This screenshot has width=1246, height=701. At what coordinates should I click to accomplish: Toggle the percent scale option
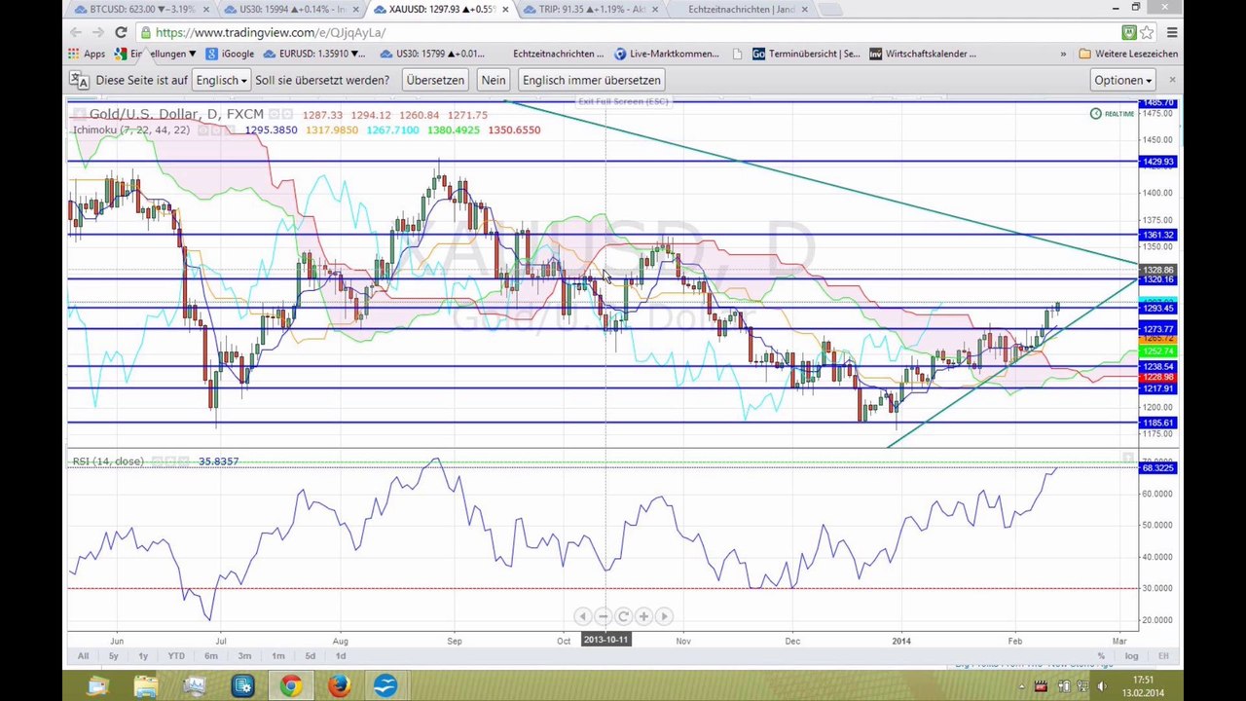click(1101, 656)
